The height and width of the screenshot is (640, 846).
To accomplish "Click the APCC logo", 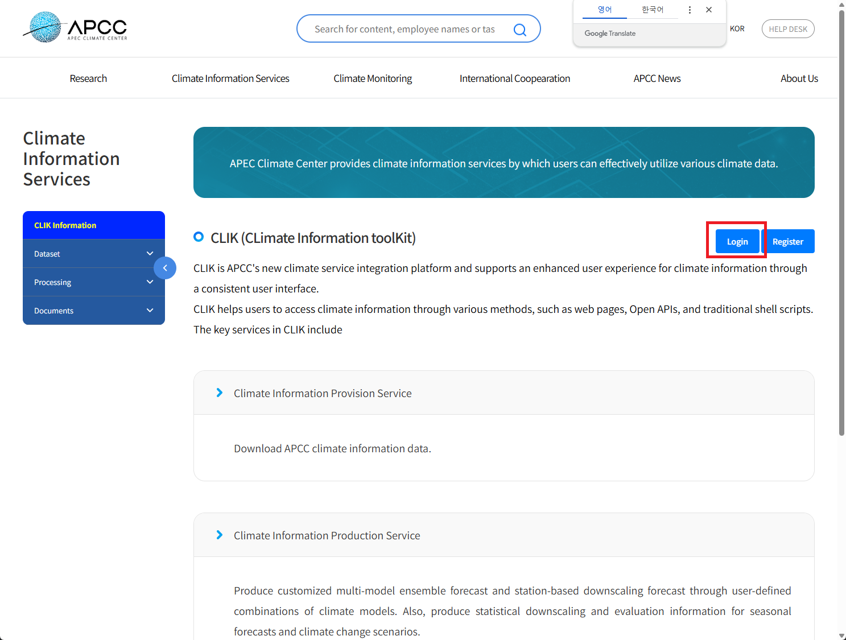I will (75, 27).
